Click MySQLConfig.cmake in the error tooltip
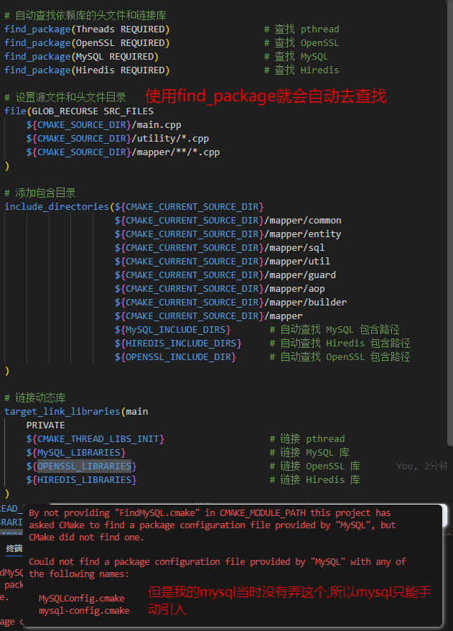Image resolution: width=453 pixels, height=631 pixels. (81, 598)
